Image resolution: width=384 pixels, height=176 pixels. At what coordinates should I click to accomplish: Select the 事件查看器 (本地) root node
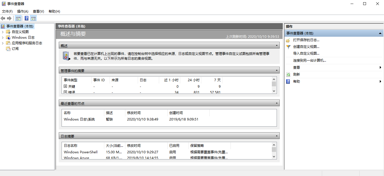18,26
